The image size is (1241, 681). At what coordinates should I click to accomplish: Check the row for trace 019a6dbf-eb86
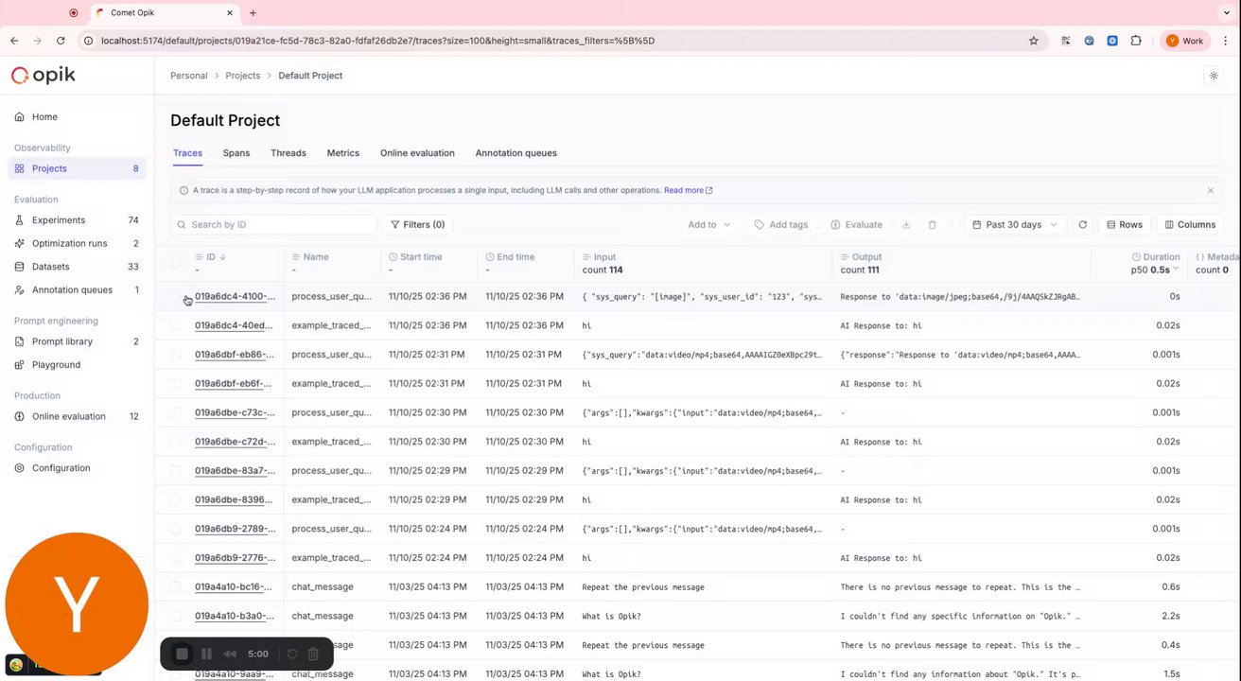pyautogui.click(x=175, y=355)
